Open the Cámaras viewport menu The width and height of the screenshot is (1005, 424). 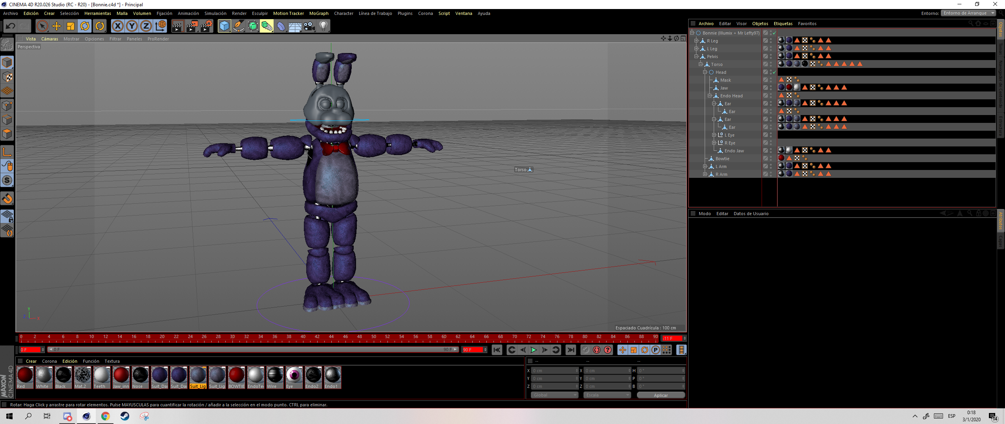[49, 39]
